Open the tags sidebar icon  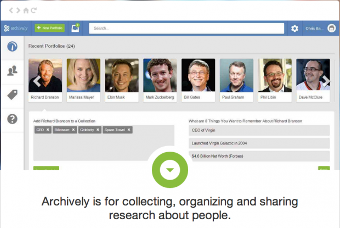click(12, 95)
